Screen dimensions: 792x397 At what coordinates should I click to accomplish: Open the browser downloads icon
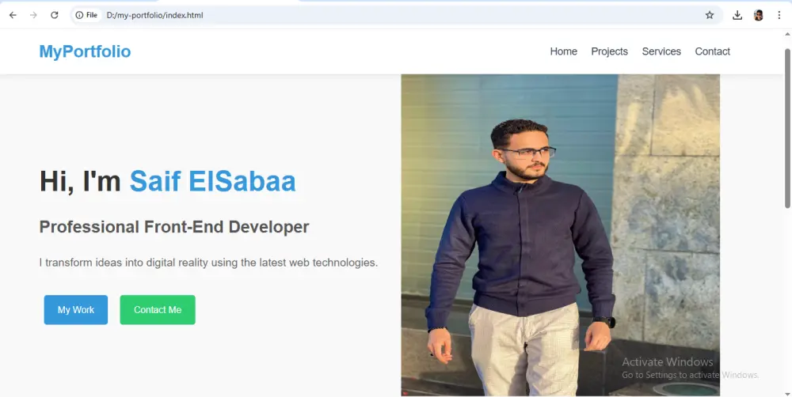[737, 15]
